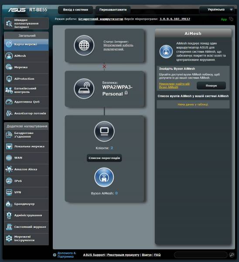This screenshot has height=262, width=239.
Task: Click the AiMesh node icon in map
Action: point(104,177)
